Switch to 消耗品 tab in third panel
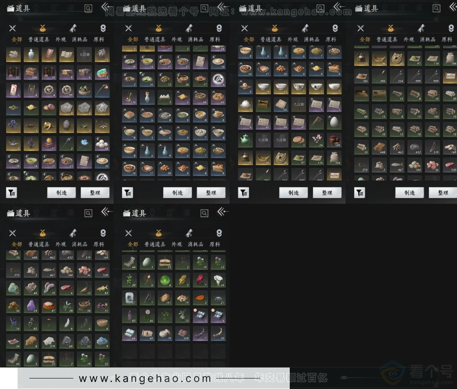457x389 pixels. coord(312,40)
